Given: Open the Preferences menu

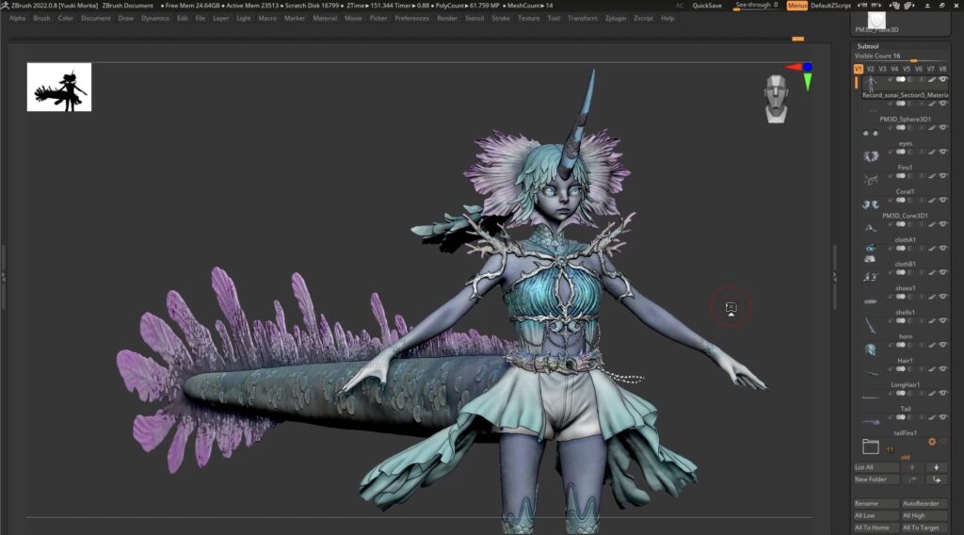Looking at the screenshot, I should [x=411, y=18].
